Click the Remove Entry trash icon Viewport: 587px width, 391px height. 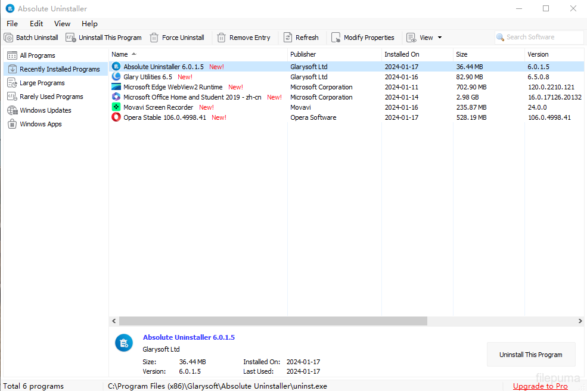221,38
